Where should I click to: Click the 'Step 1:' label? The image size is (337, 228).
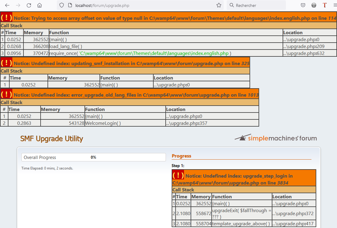tap(178, 166)
